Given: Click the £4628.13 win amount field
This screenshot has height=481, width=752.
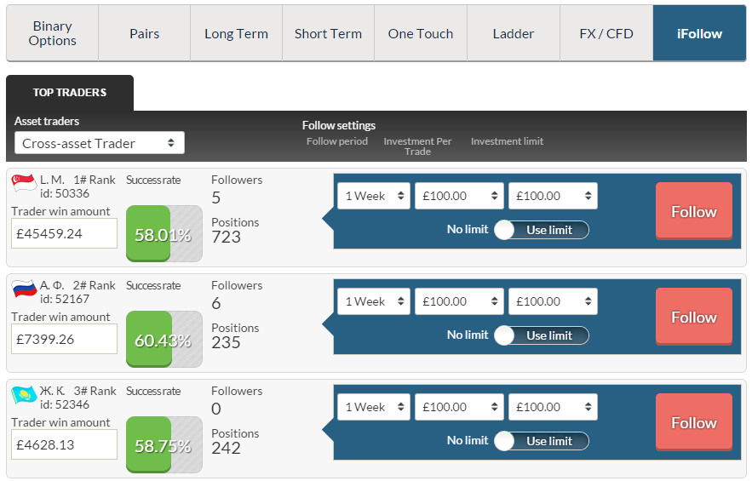Looking at the screenshot, I should click(64, 444).
